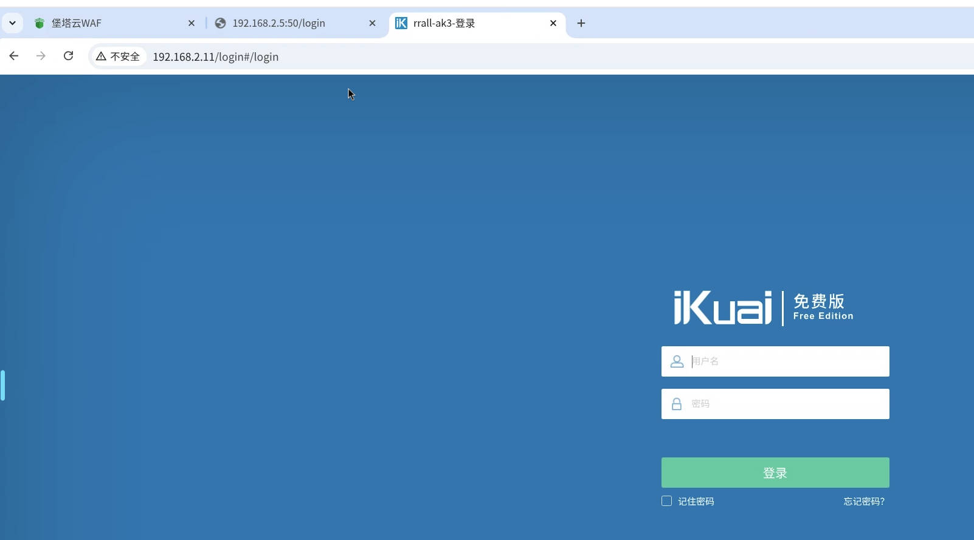Image resolution: width=974 pixels, height=540 pixels.
Task: Click the green 登录 login button
Action: pyautogui.click(x=775, y=473)
